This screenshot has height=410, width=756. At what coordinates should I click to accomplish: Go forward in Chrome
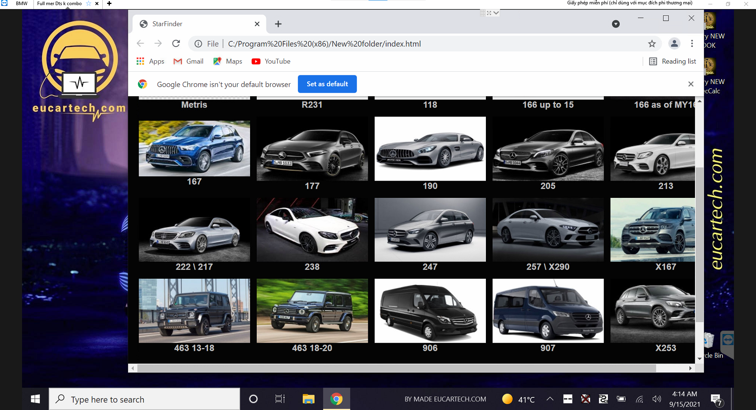[x=158, y=43]
